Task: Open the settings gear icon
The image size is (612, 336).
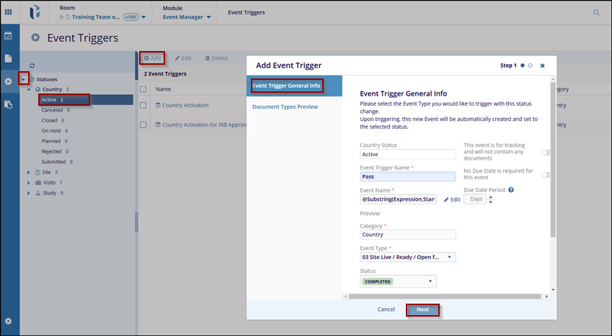Action: click(x=9, y=321)
